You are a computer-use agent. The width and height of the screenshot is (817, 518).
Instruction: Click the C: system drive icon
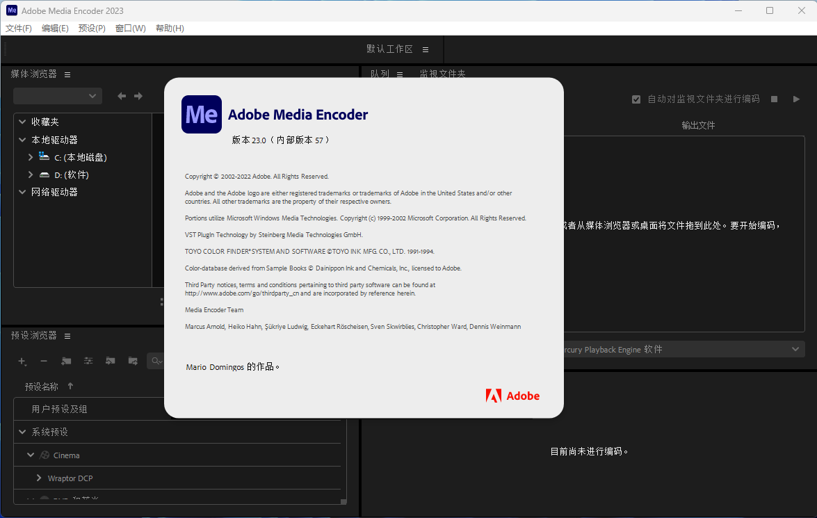pos(45,156)
